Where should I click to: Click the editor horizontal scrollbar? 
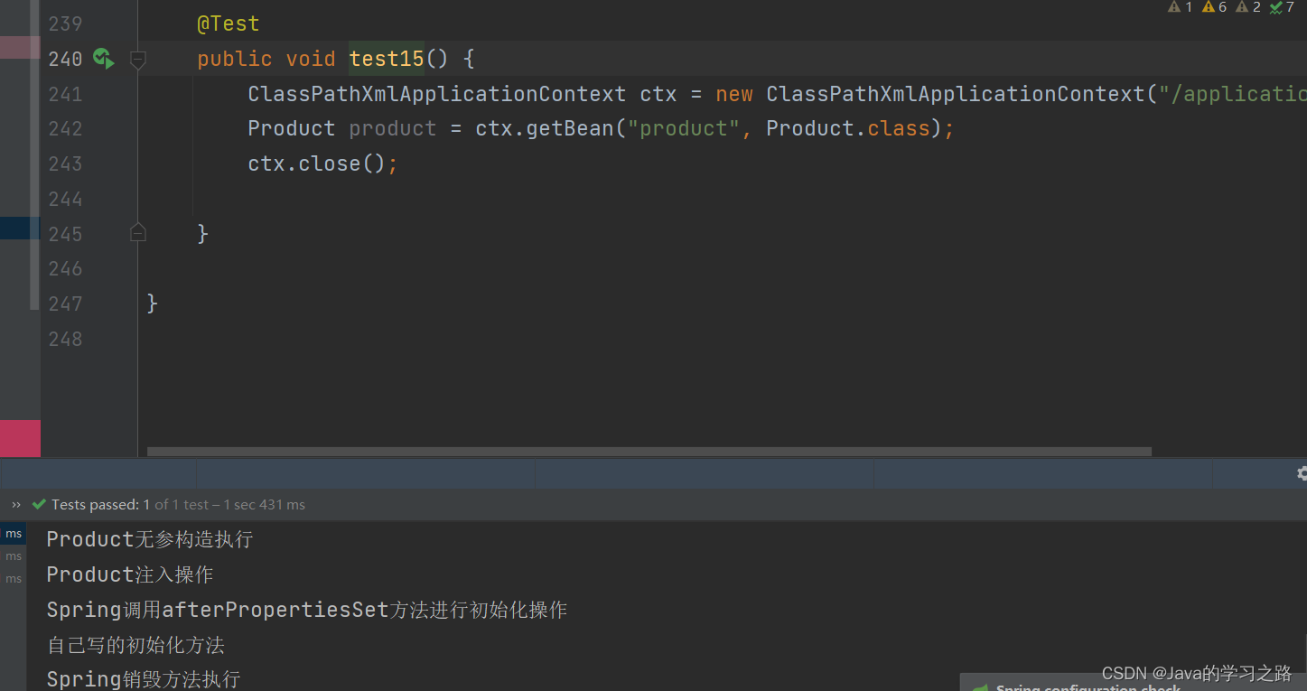click(x=649, y=451)
